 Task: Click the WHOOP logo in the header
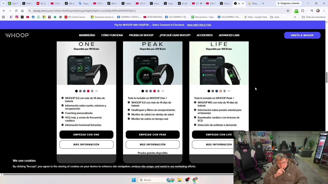point(17,35)
